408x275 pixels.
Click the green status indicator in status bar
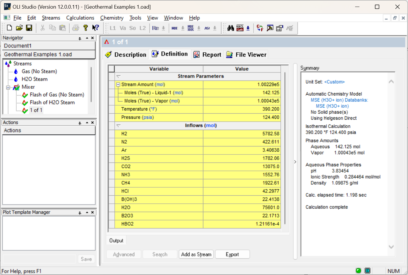pos(358,271)
